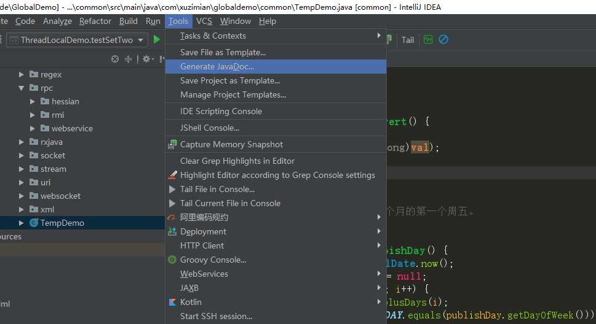Open Tasks & Contexts submenu arrow
The width and height of the screenshot is (596, 324).
coord(379,35)
